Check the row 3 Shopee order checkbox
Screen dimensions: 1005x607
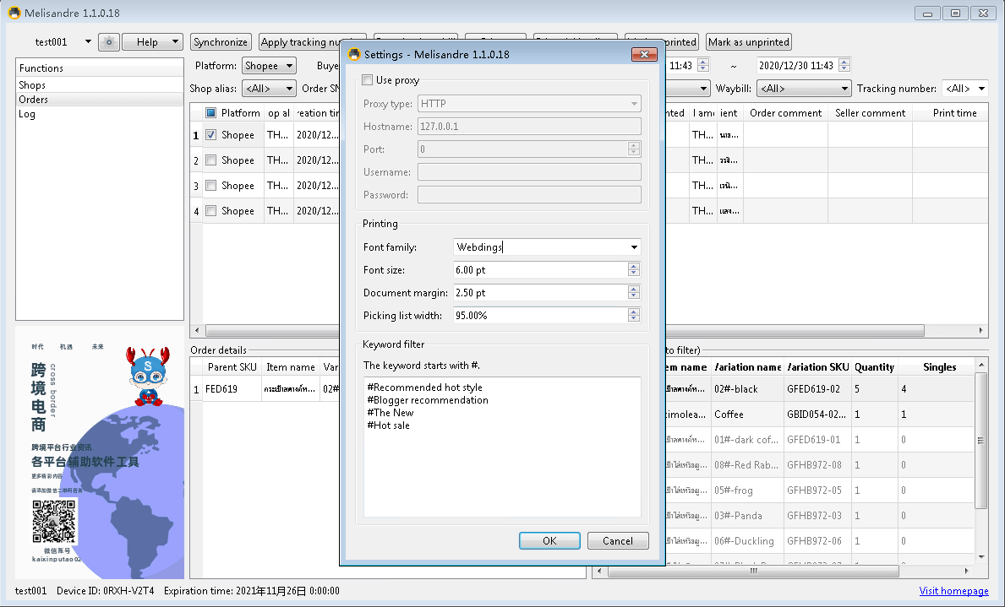coord(210,186)
